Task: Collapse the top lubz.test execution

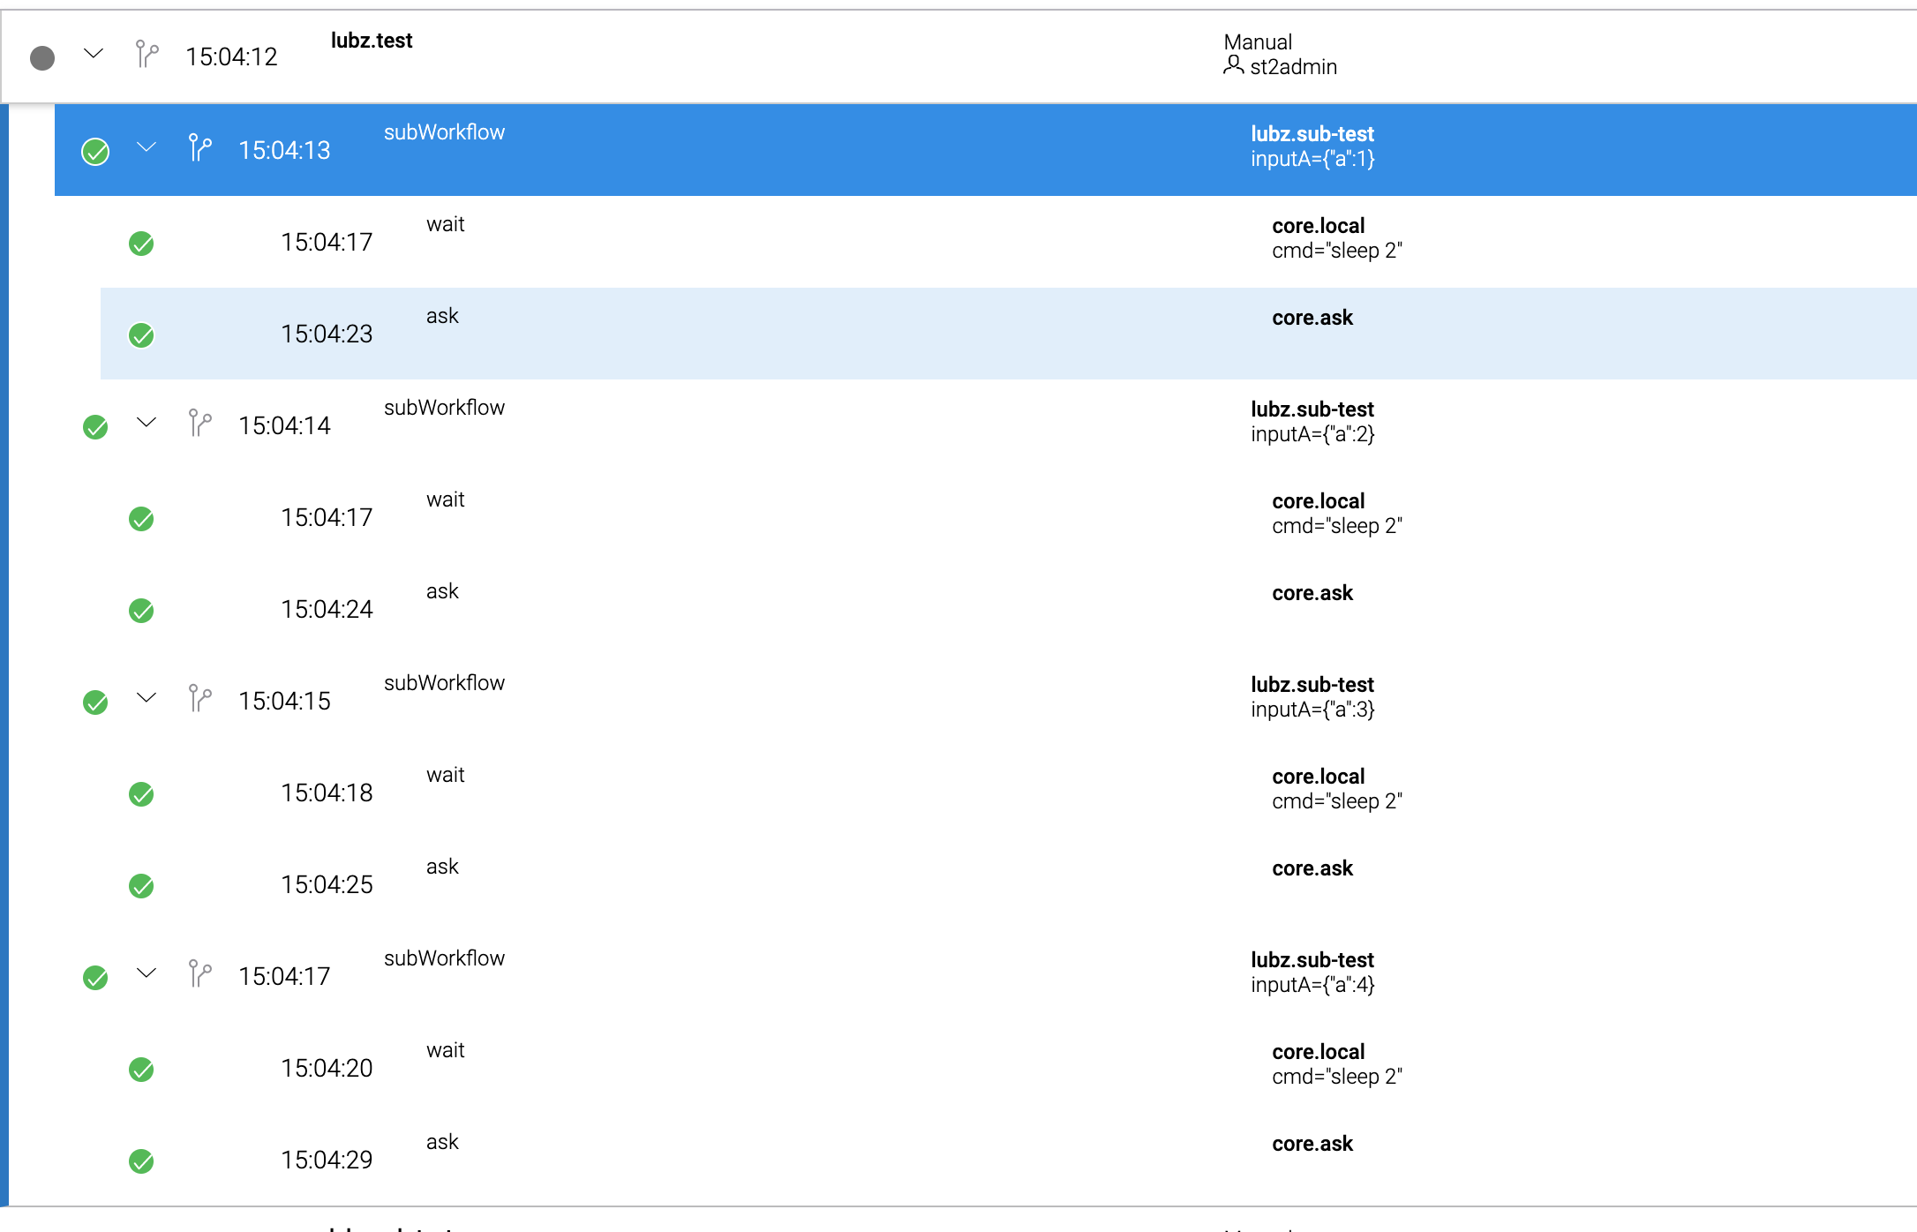Action: [x=92, y=56]
